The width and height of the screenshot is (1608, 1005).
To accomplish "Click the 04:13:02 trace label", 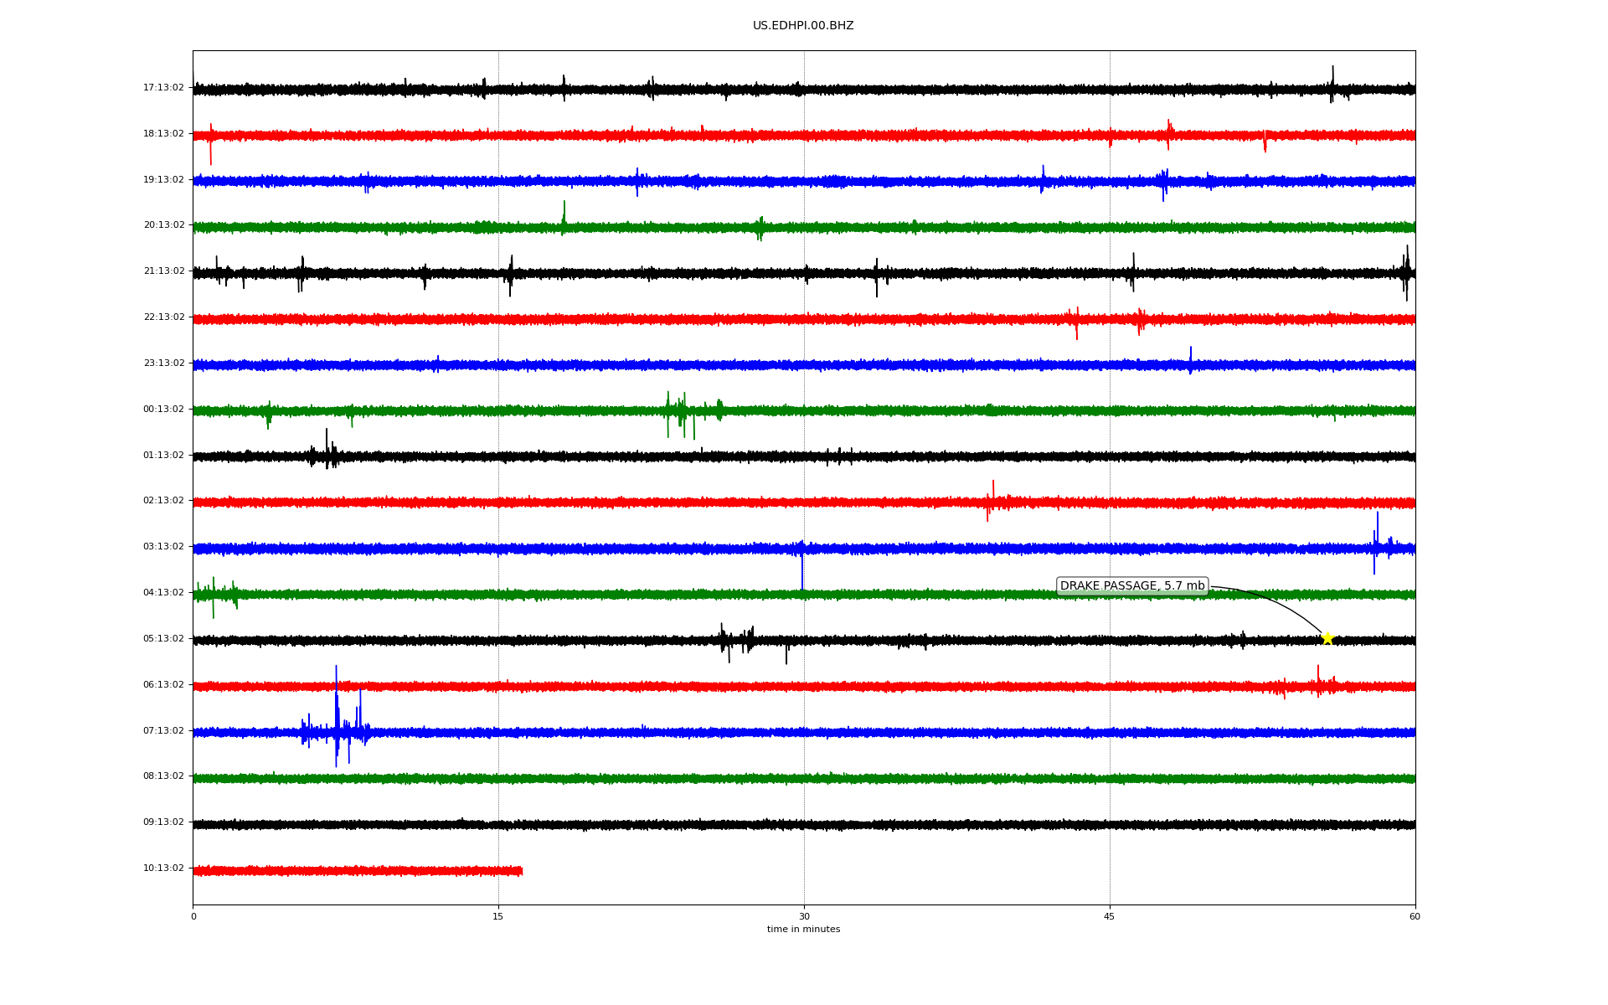I will click(x=163, y=593).
